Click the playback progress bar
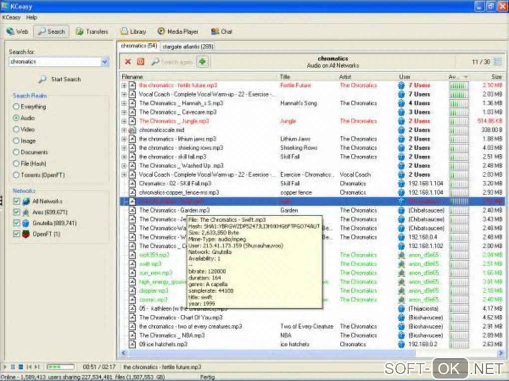This screenshot has height=381, width=509. 61,367
